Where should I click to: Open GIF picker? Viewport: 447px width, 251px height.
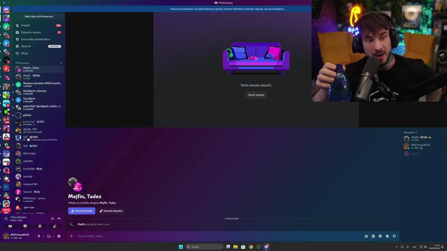coord(373,236)
